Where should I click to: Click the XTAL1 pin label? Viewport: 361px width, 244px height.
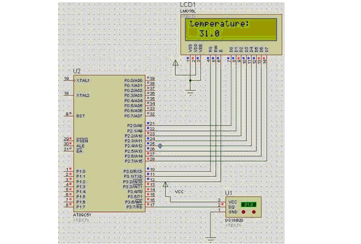point(83,81)
